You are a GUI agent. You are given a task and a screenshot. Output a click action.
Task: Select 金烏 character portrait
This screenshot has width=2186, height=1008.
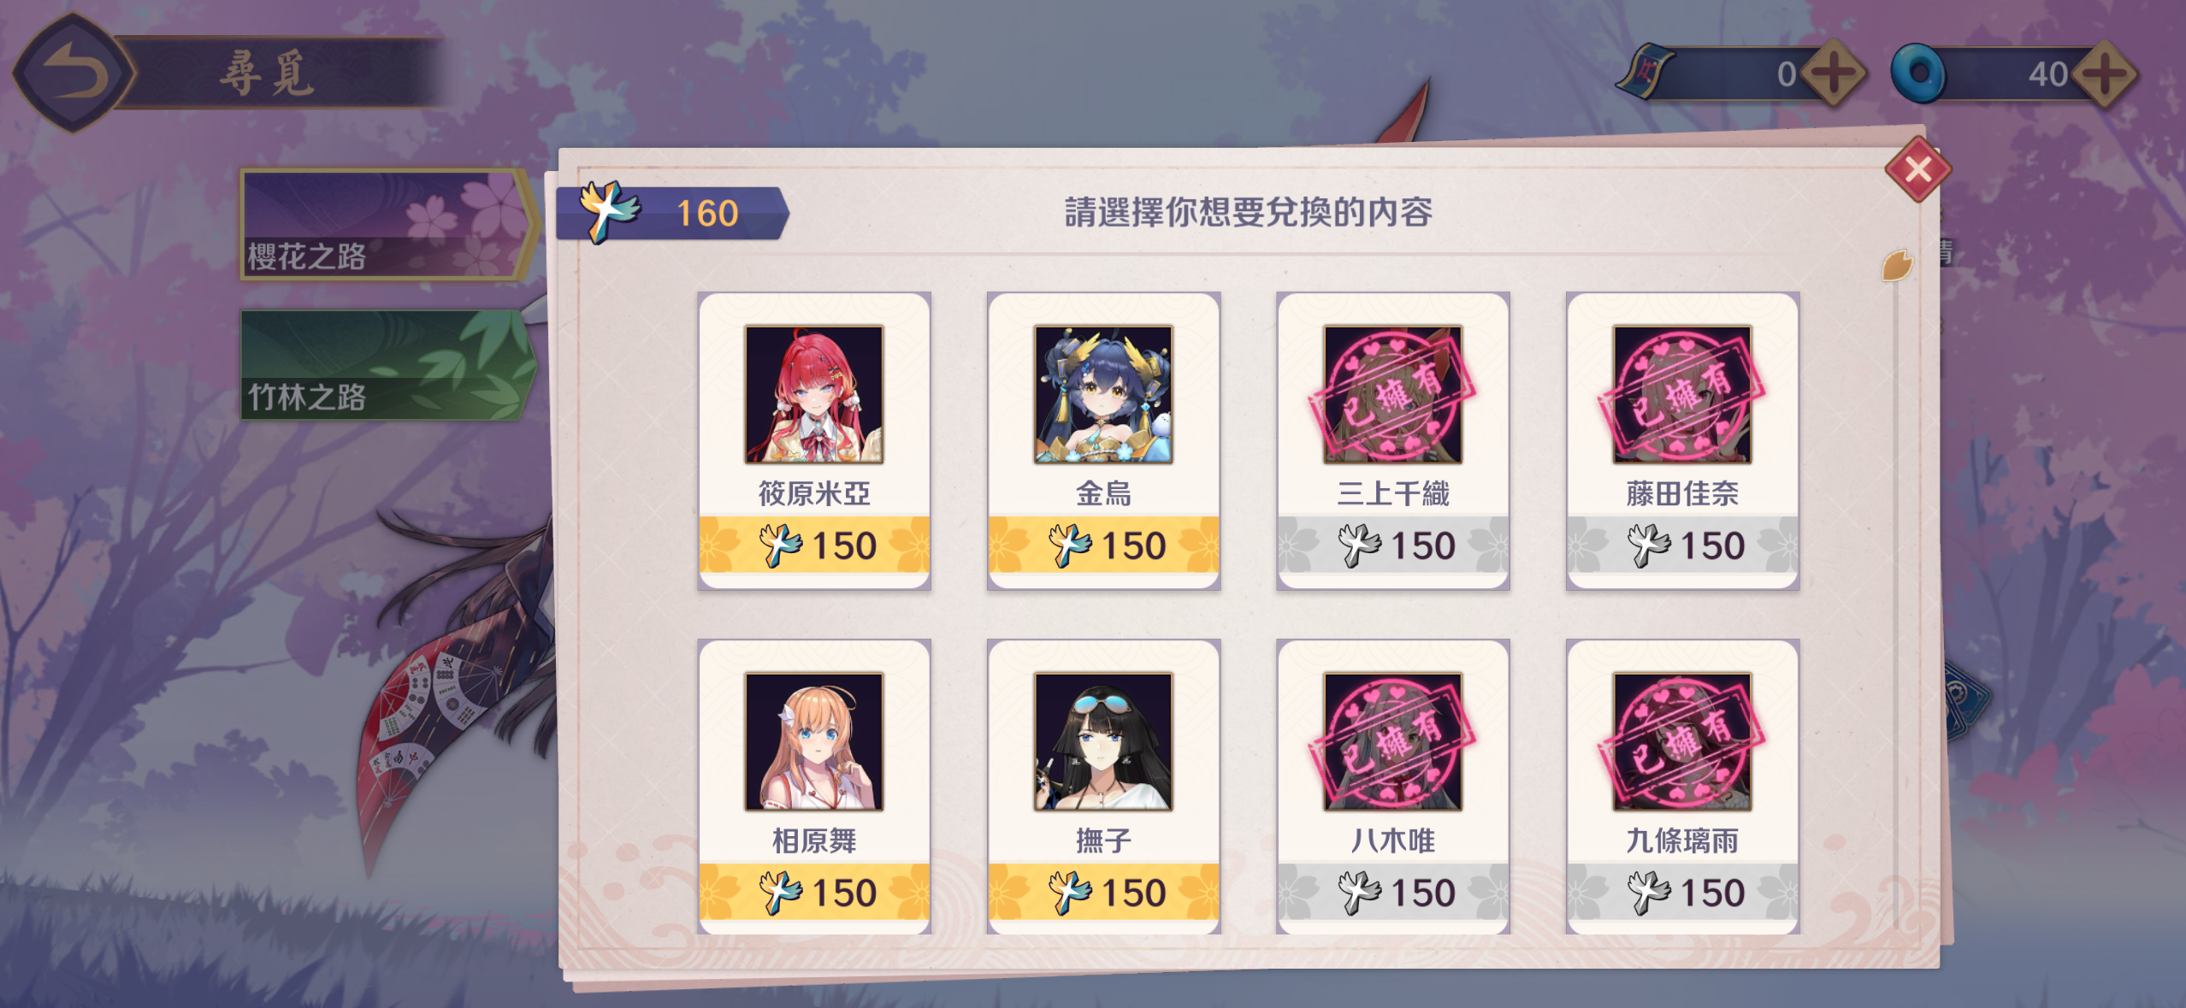[1103, 394]
